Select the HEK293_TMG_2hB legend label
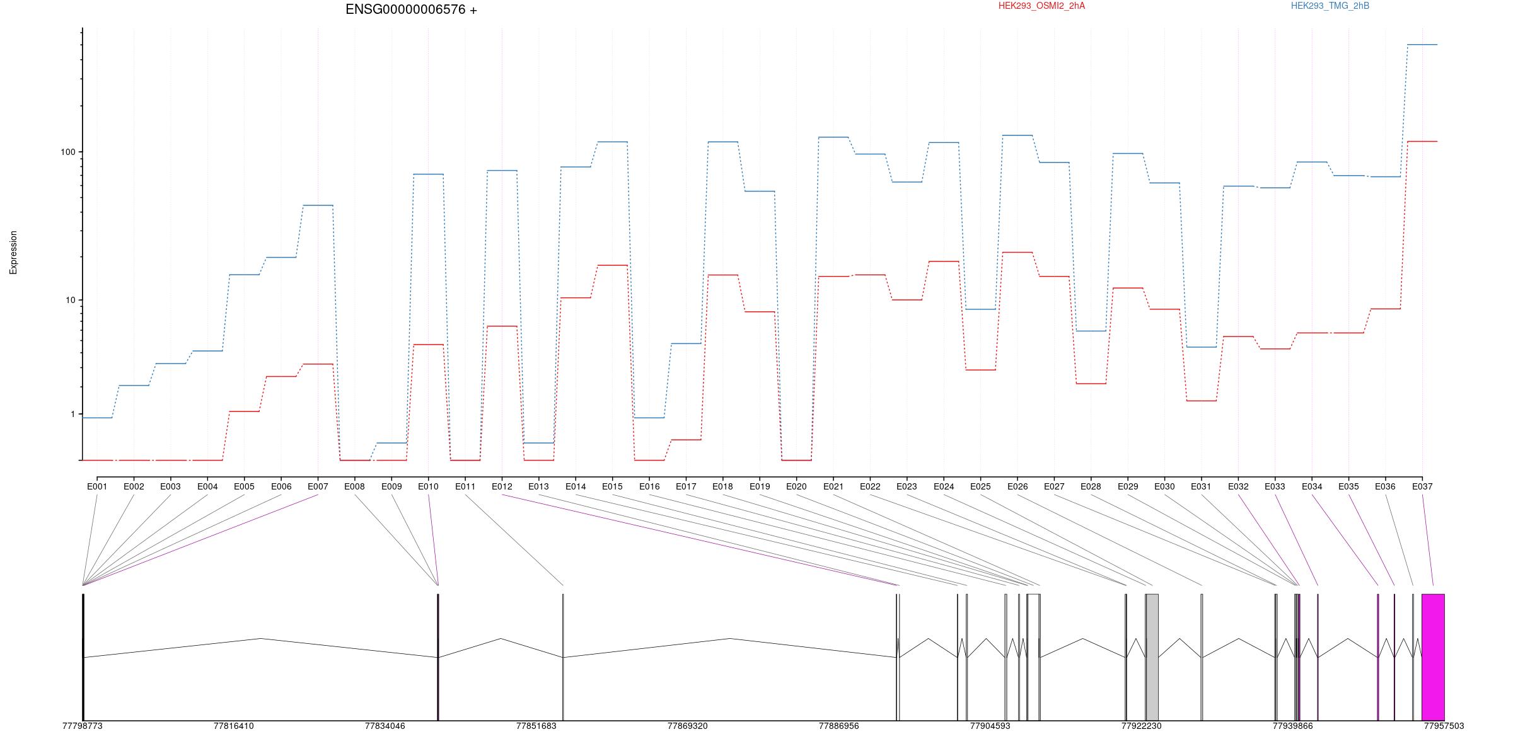The width and height of the screenshot is (1513, 756). (1330, 6)
